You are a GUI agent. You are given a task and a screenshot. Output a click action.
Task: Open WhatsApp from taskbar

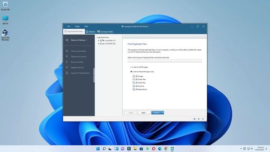click(x=147, y=149)
